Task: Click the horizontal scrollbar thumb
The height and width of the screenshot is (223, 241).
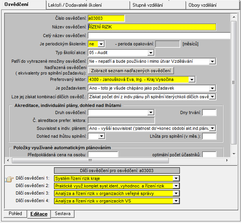Action: (x=90, y=160)
